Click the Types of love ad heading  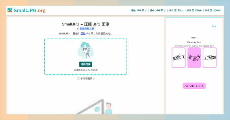coord(194,42)
